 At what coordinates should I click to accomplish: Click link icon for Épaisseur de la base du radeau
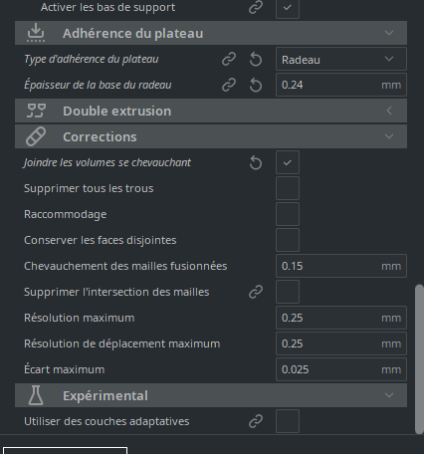coord(229,85)
